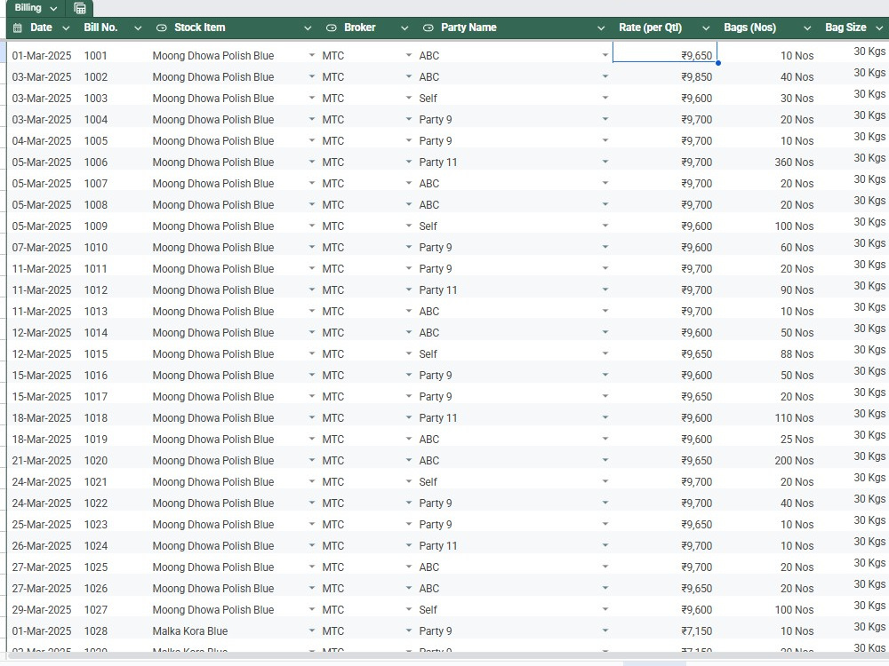Click date cell 01-Mar-2025 for bill 1001
889x666 pixels.
42,55
